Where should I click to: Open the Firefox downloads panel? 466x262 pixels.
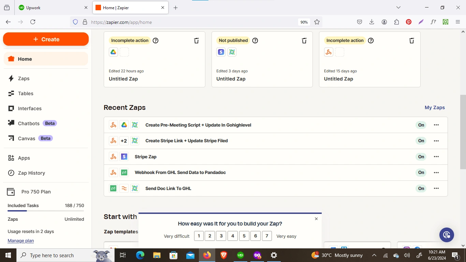pos(372,22)
